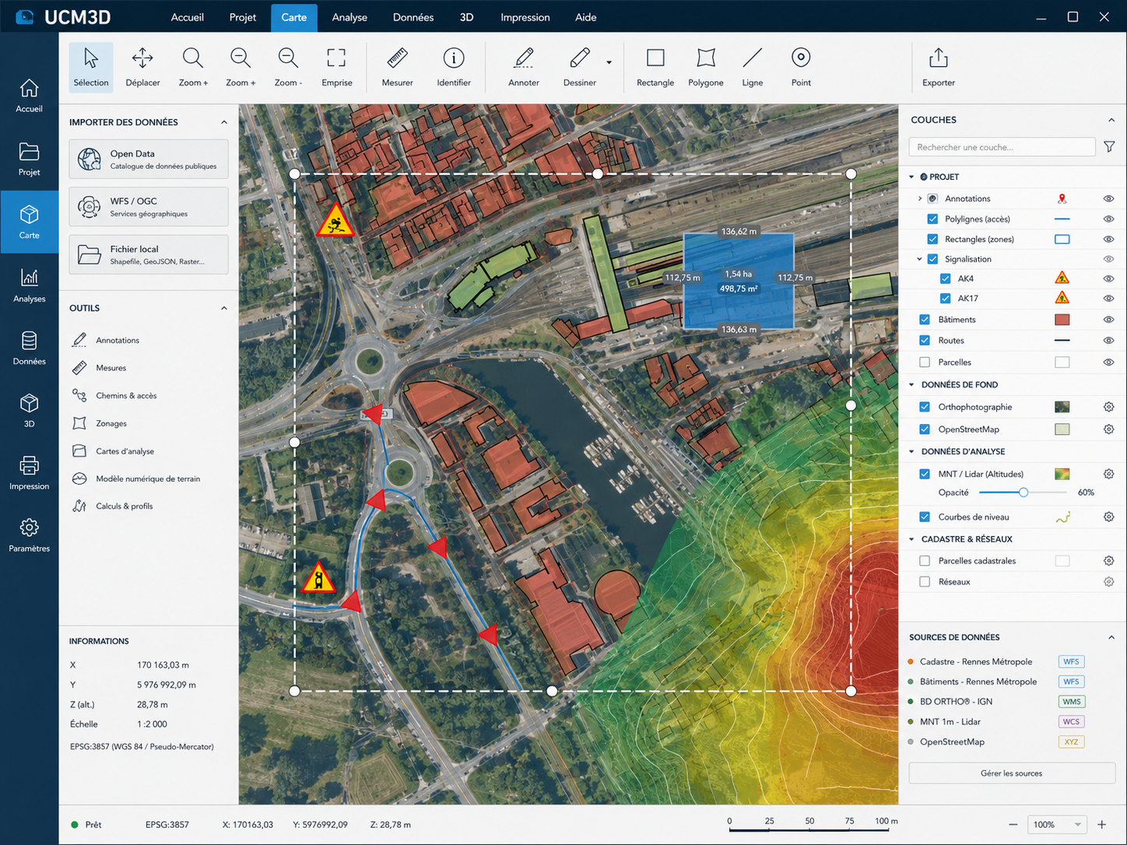This screenshot has width=1127, height=845.
Task: Open settings gear for Orthophotographie layer
Action: pos(1109,407)
